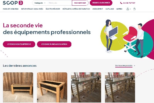Focus the Mots clés search field
This screenshot has width=154, height=103.
click(60, 3)
